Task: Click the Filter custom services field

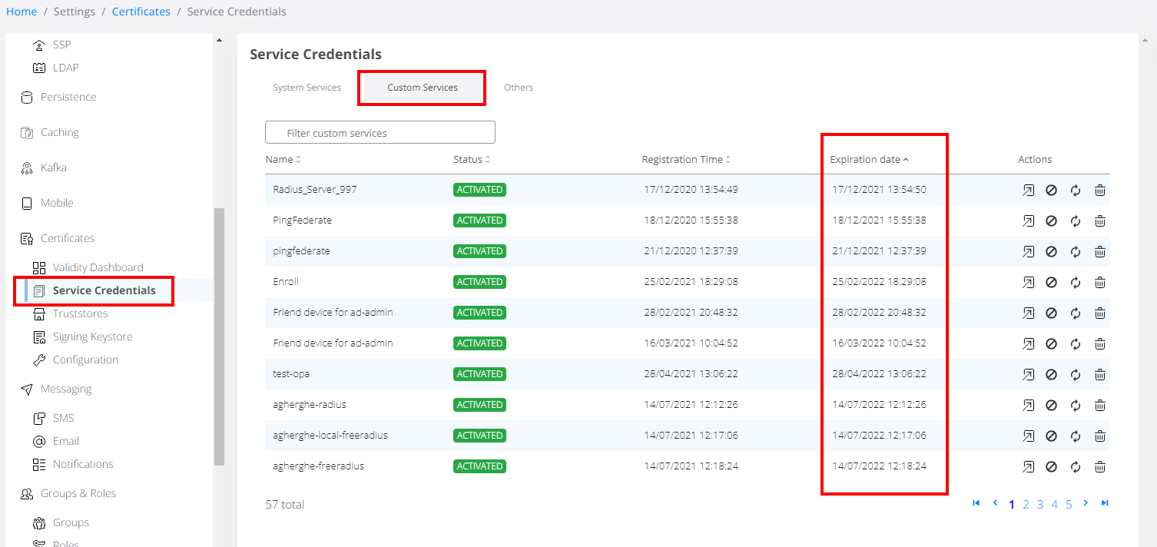Action: 380,133
